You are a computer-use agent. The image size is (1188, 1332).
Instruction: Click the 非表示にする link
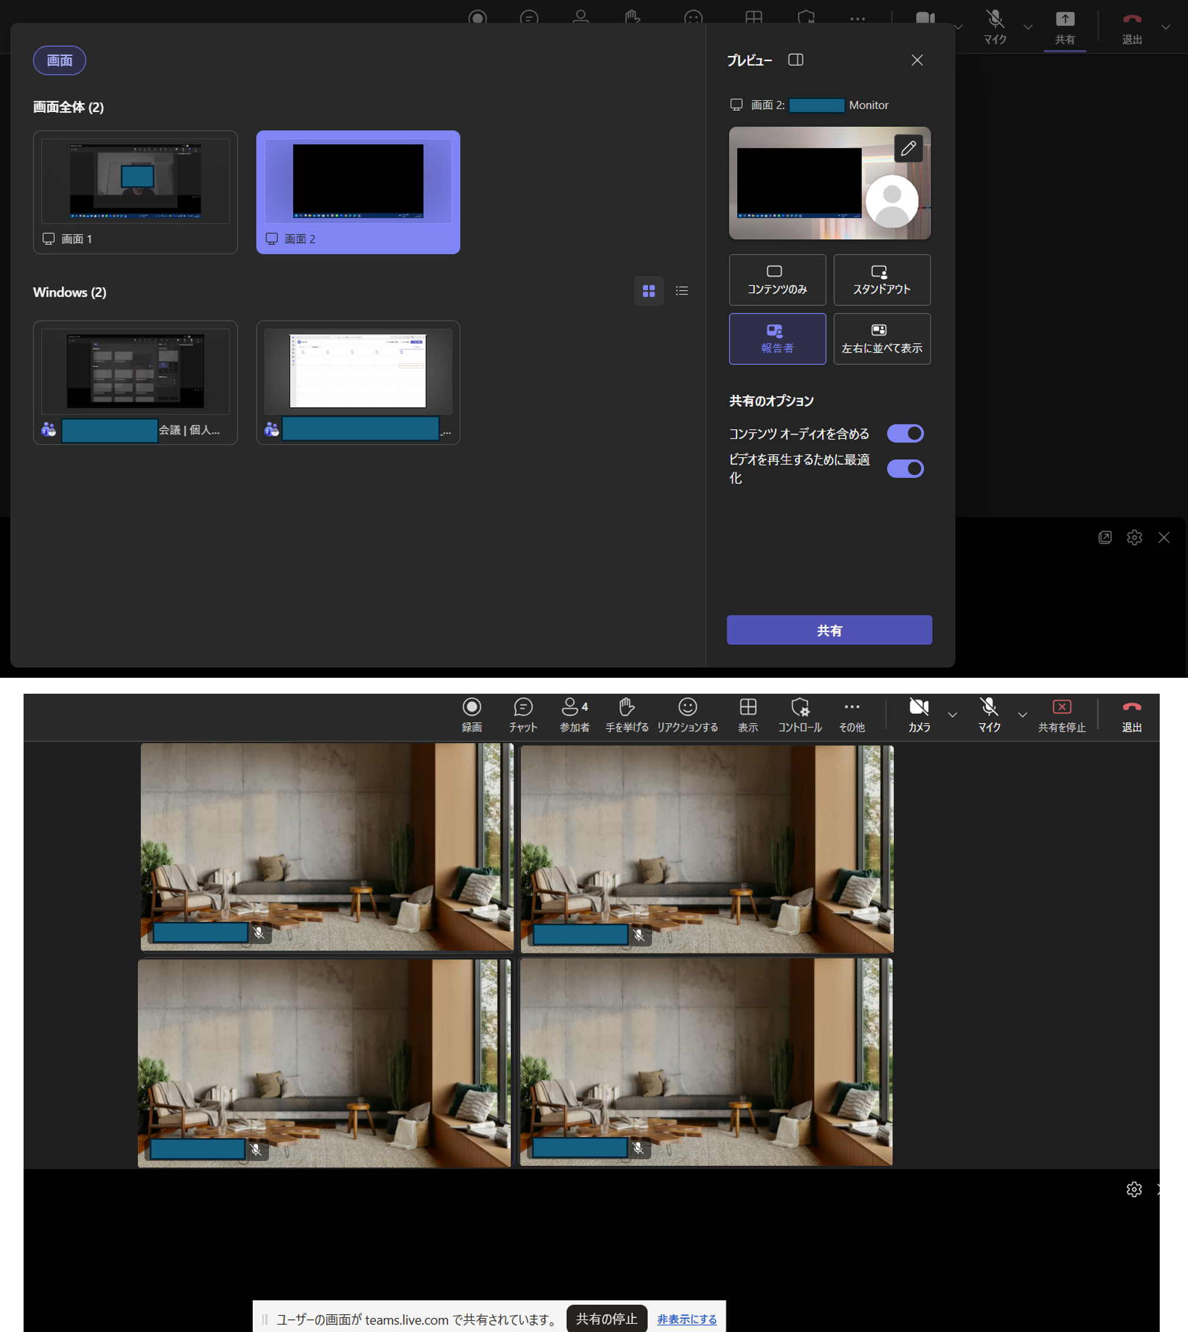tap(687, 1319)
